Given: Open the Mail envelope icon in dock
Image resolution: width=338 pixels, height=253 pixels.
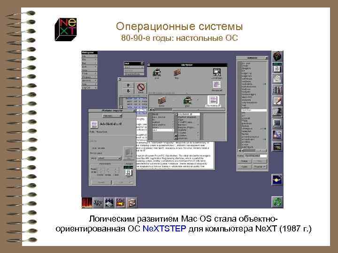Looking at the screenshot, I should pyautogui.click(x=277, y=79).
